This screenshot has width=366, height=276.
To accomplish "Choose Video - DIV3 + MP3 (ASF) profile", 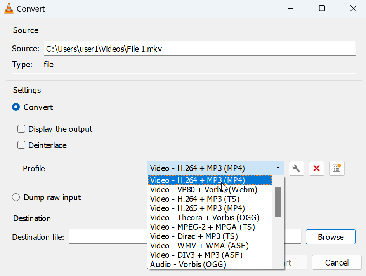I will pyautogui.click(x=210, y=255).
